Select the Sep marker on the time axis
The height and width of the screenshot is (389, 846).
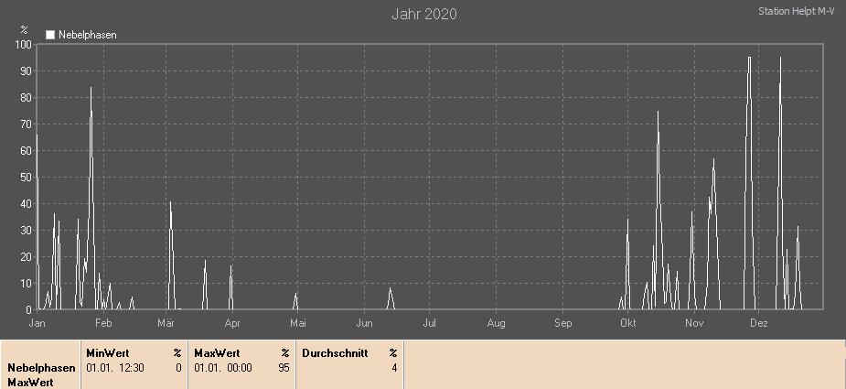tap(562, 323)
